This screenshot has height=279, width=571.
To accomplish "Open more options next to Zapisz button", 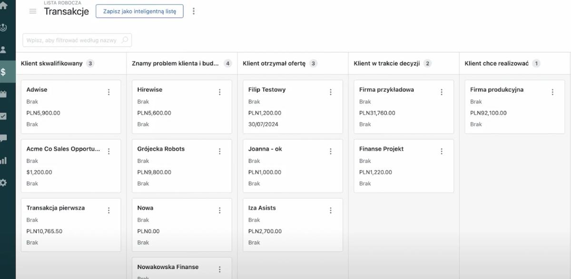I will pyautogui.click(x=194, y=11).
